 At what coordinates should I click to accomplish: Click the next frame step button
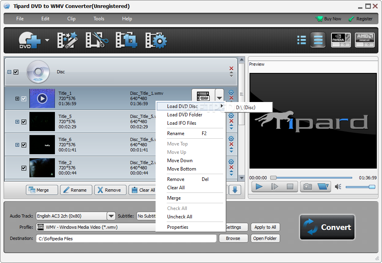tap(275, 187)
